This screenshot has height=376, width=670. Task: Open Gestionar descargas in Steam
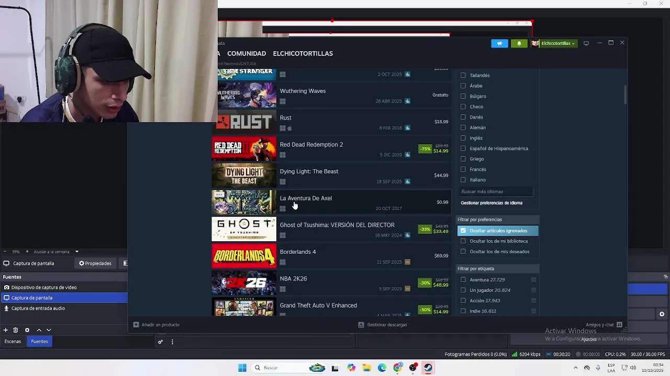pyautogui.click(x=383, y=325)
